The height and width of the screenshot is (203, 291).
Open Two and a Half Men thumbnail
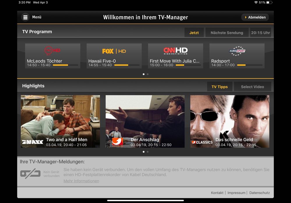tap(60, 121)
